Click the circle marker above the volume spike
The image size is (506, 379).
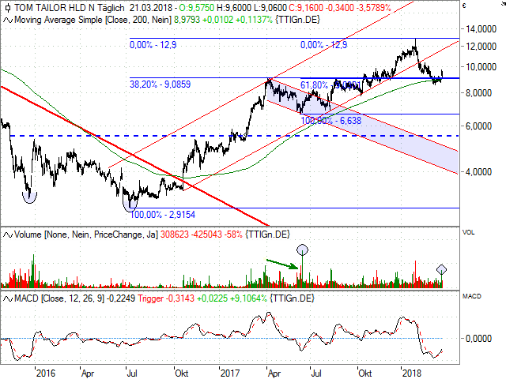tap(302, 250)
